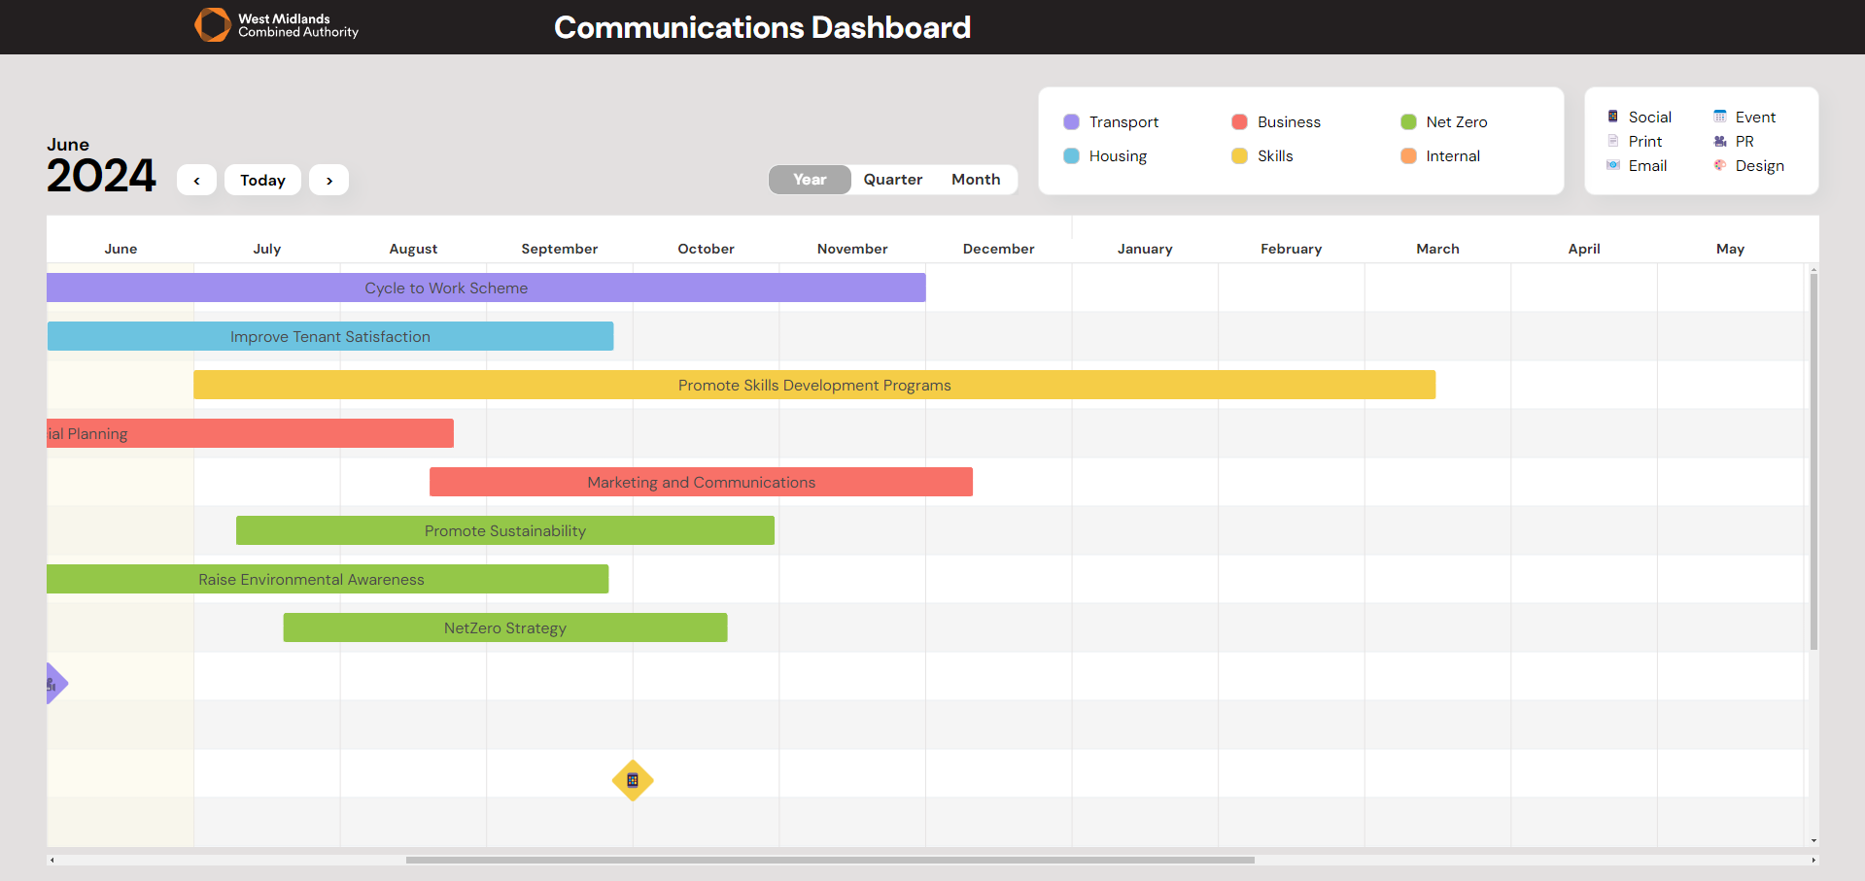1865x881 pixels.
Task: Open the purple milestone marker in June
Action: [56, 684]
